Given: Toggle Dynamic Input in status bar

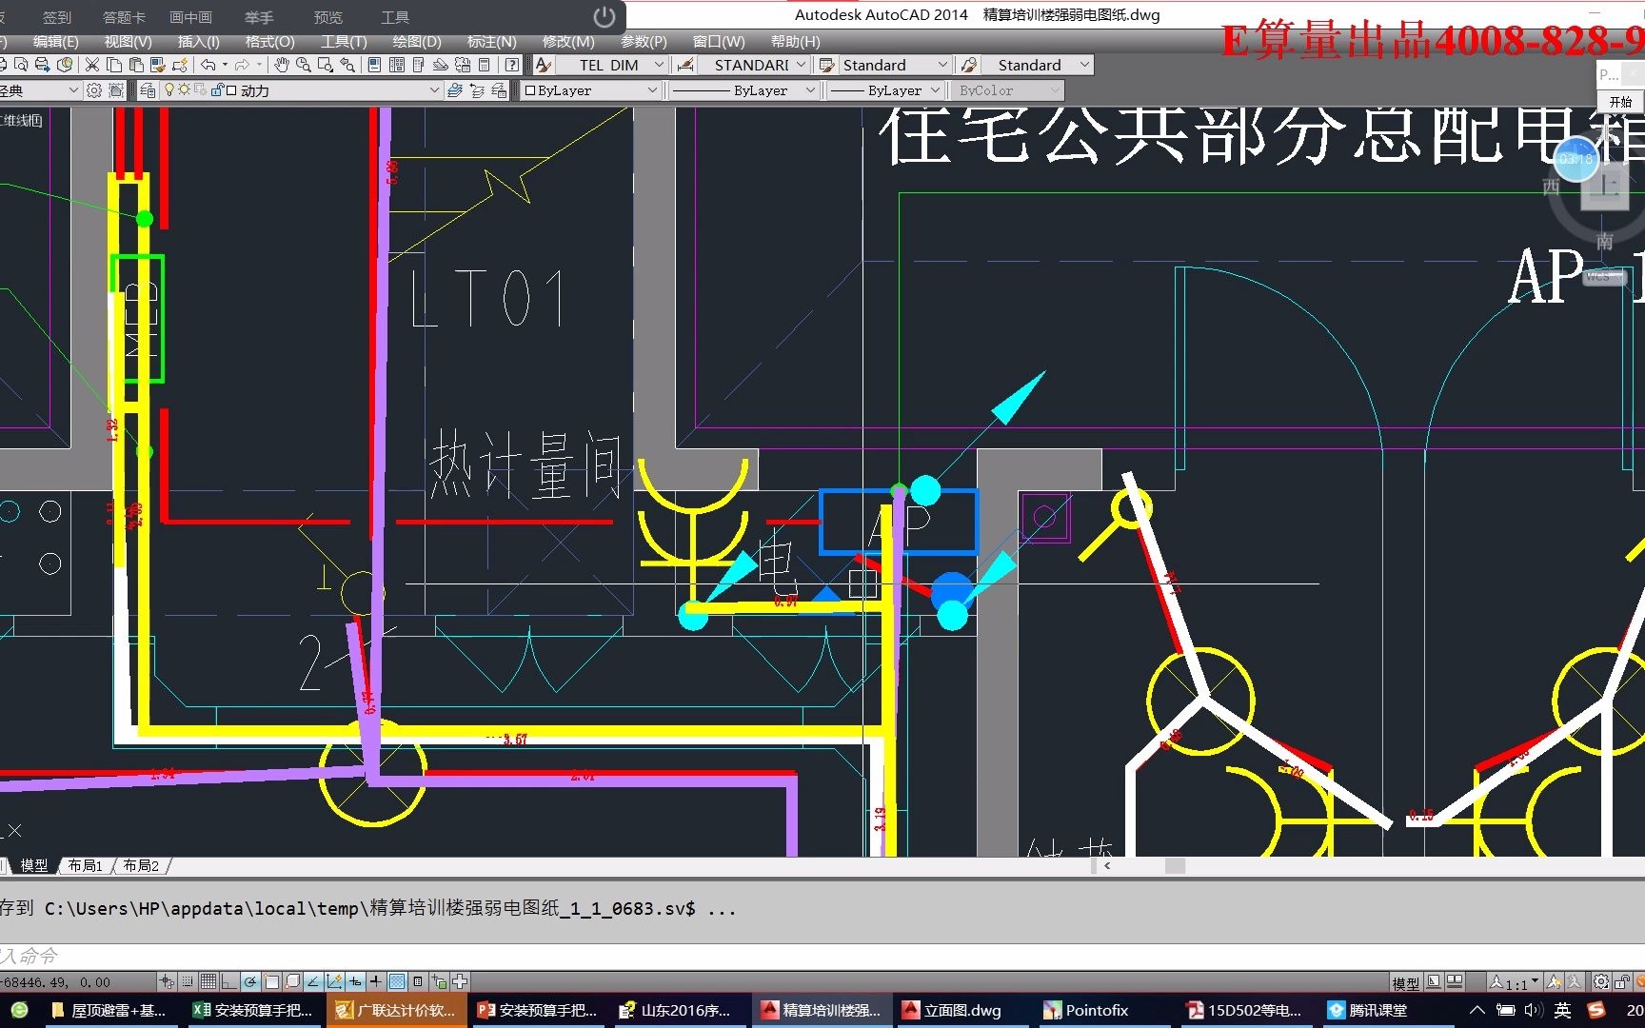Looking at the screenshot, I should pos(355,981).
